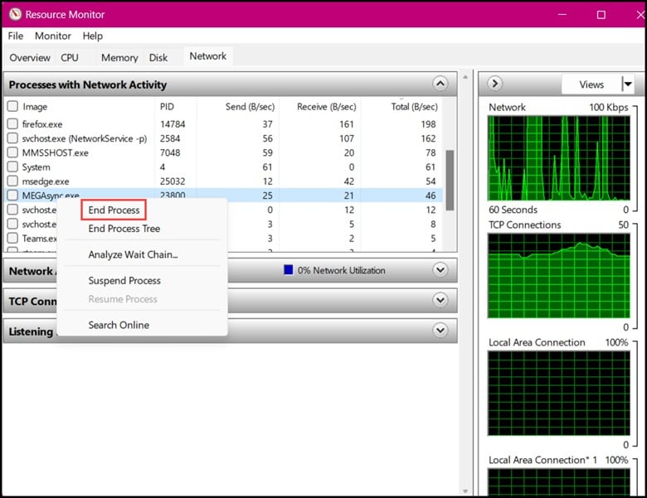Screen dimensions: 647x498
Task: Open the Monitor menu
Action: [53, 36]
